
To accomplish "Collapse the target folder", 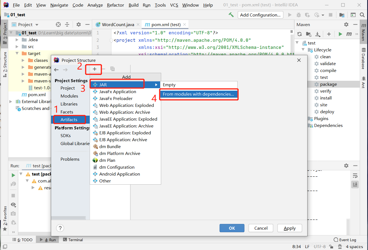I will 17,54.
